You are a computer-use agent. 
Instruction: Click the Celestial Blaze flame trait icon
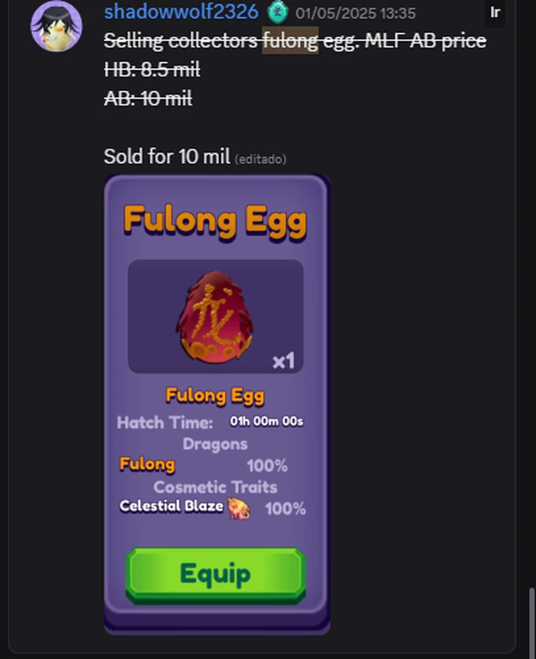tap(238, 508)
